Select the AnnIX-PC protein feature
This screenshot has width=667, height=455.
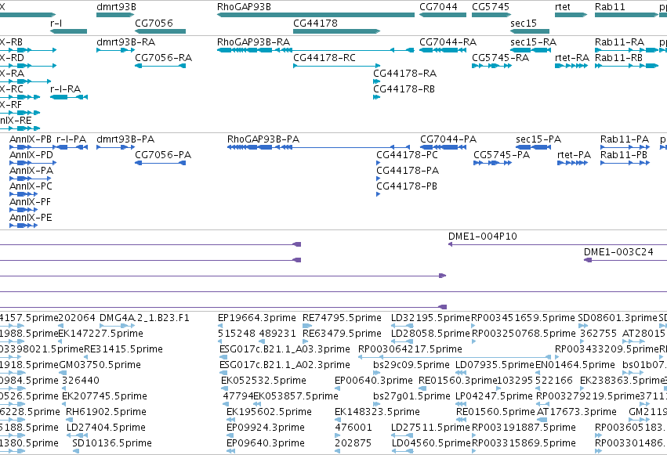pos(24,194)
